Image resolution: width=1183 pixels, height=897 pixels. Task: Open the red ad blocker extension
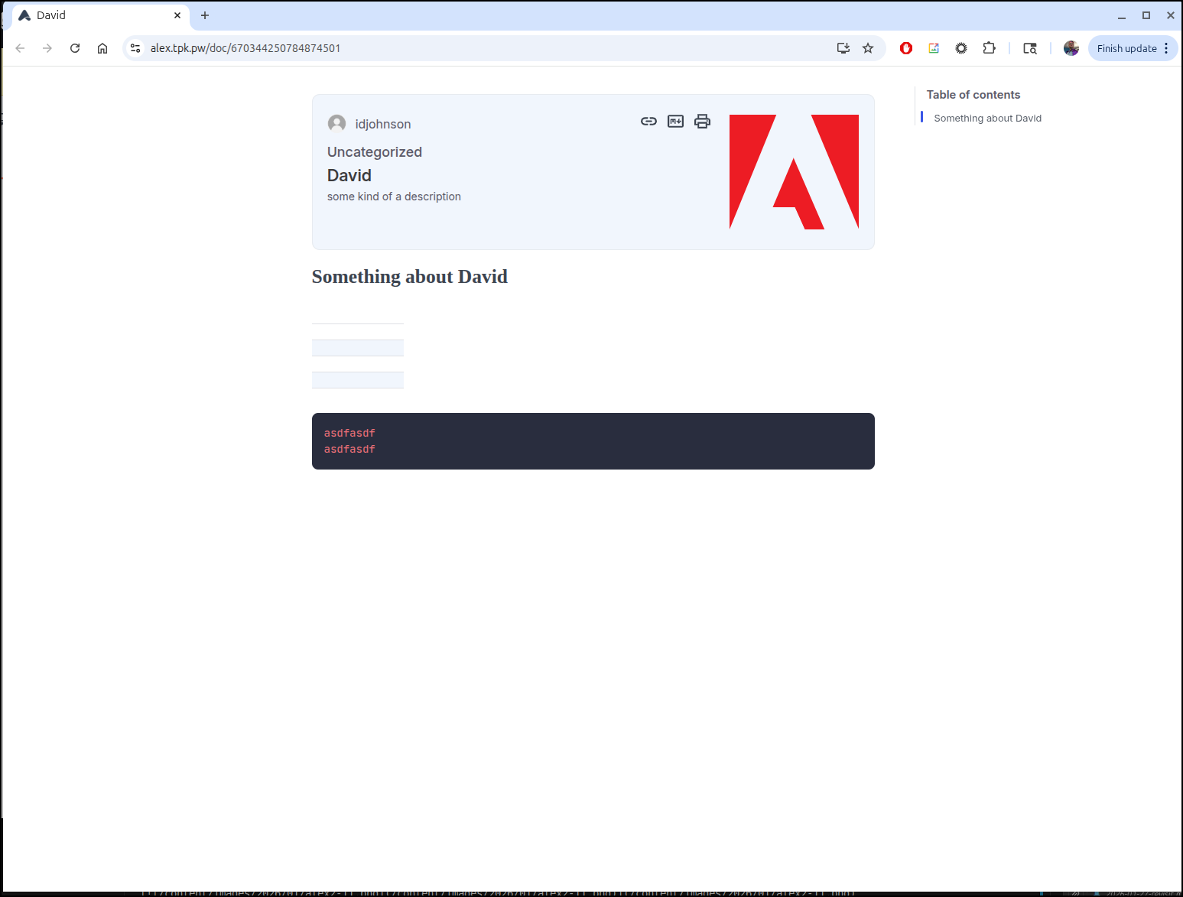pyautogui.click(x=906, y=48)
